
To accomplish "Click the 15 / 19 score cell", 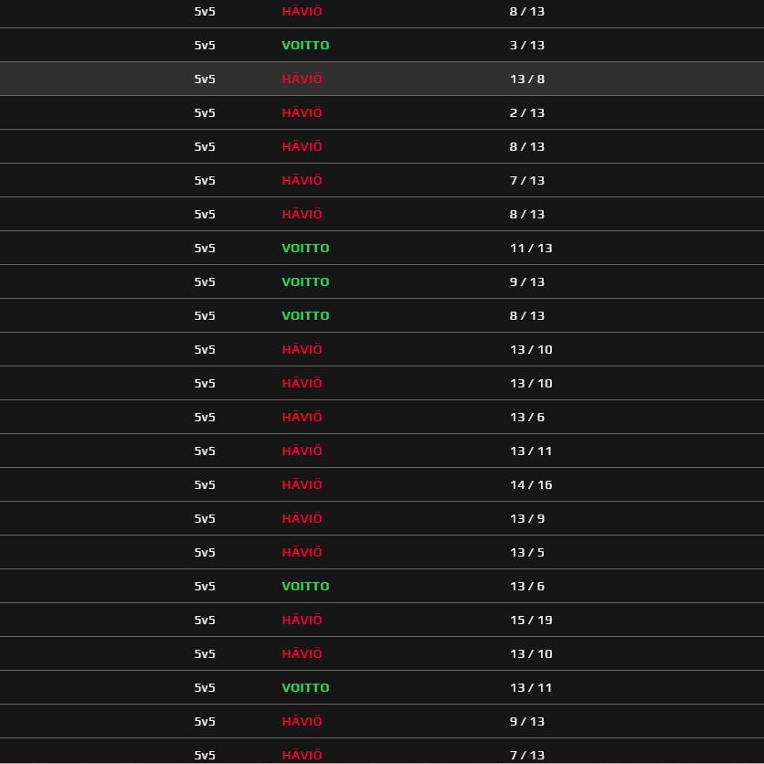I will (x=531, y=621).
